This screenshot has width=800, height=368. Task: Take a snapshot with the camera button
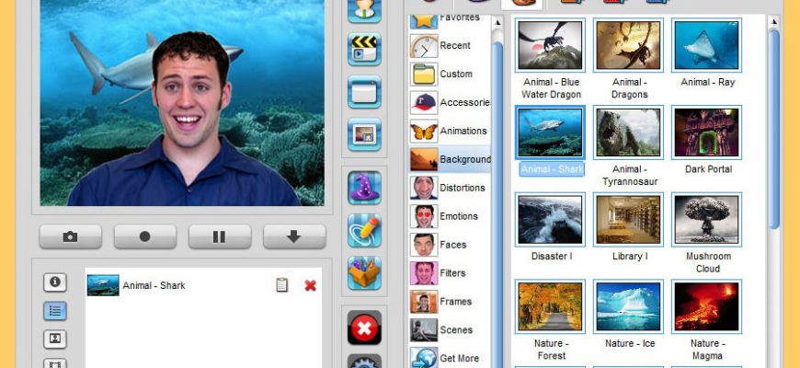[71, 236]
